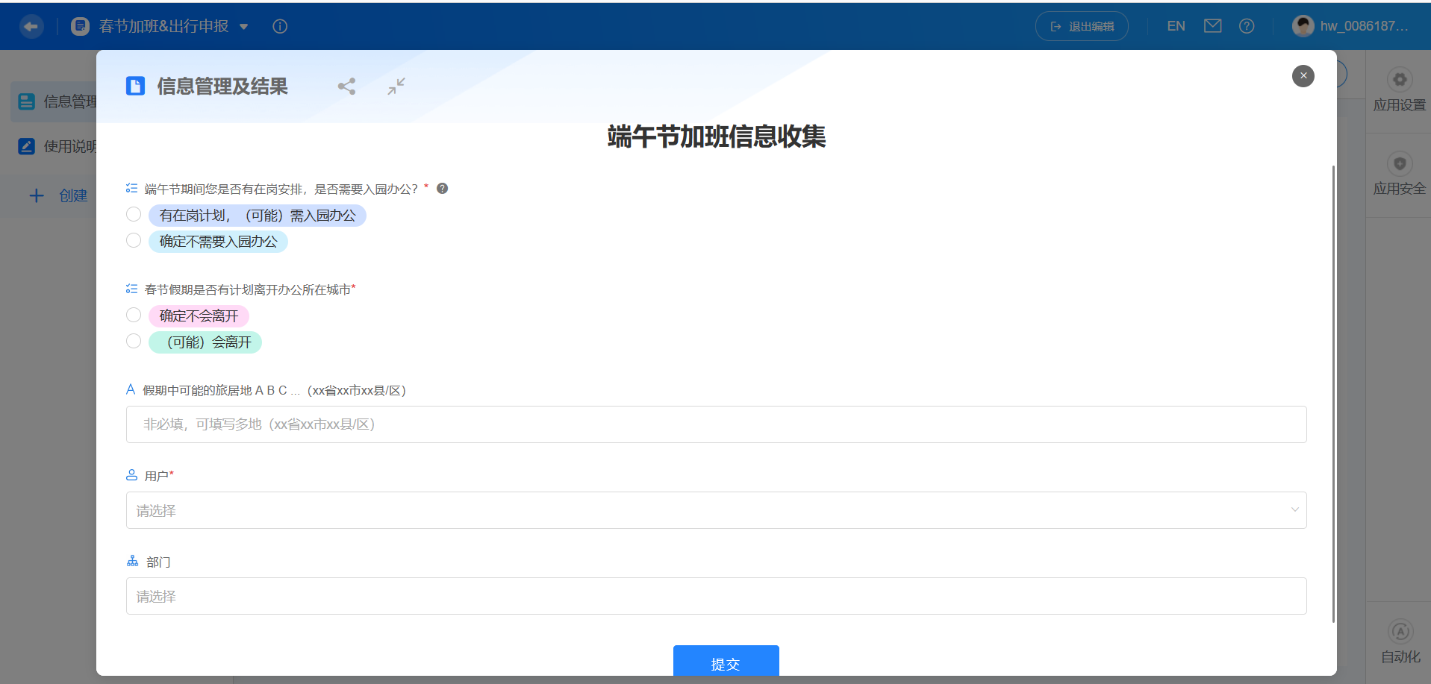Open the 用户 selection dropdown
This screenshot has width=1431, height=684.
pos(715,510)
